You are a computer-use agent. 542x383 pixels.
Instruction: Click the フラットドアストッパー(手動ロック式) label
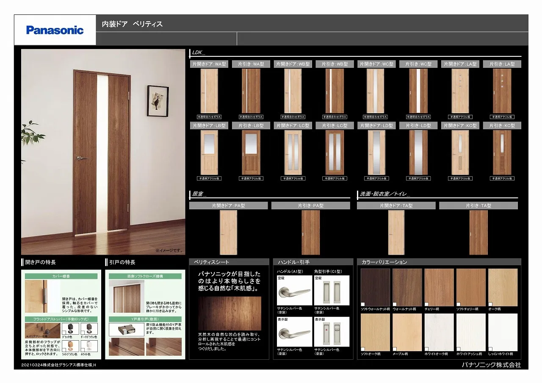(x=61, y=319)
